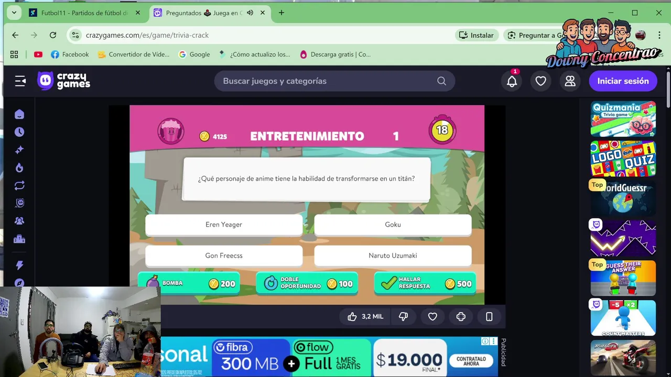Open the sidebar icon below Multiplayer
This screenshot has height=377, width=671.
click(19, 239)
